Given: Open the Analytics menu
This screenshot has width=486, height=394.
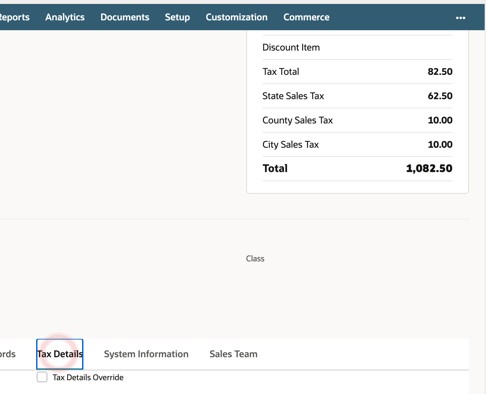Looking at the screenshot, I should pos(65,17).
